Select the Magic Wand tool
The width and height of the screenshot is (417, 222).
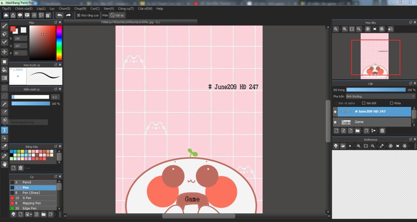[4, 104]
